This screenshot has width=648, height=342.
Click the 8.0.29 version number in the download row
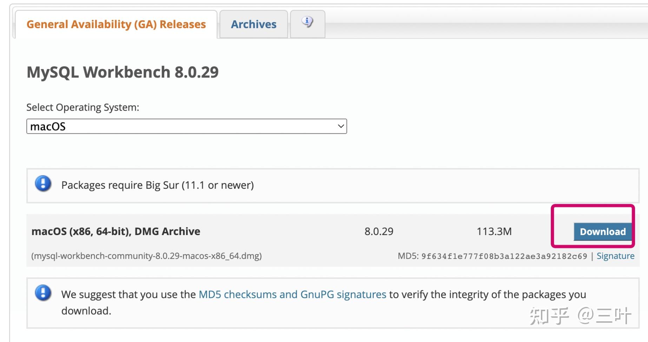tap(379, 232)
